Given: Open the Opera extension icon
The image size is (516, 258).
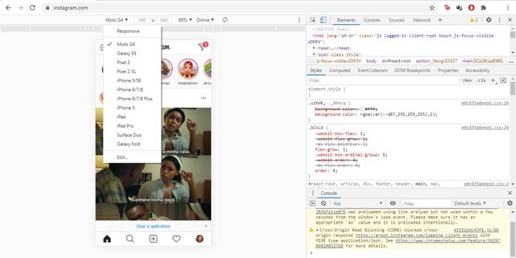Looking at the screenshot, I should tap(471, 8).
